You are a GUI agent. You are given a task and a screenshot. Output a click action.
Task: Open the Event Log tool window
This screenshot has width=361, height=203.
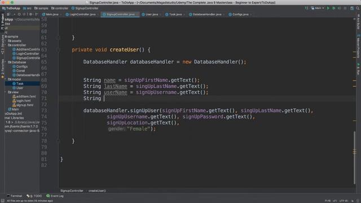[55, 196]
